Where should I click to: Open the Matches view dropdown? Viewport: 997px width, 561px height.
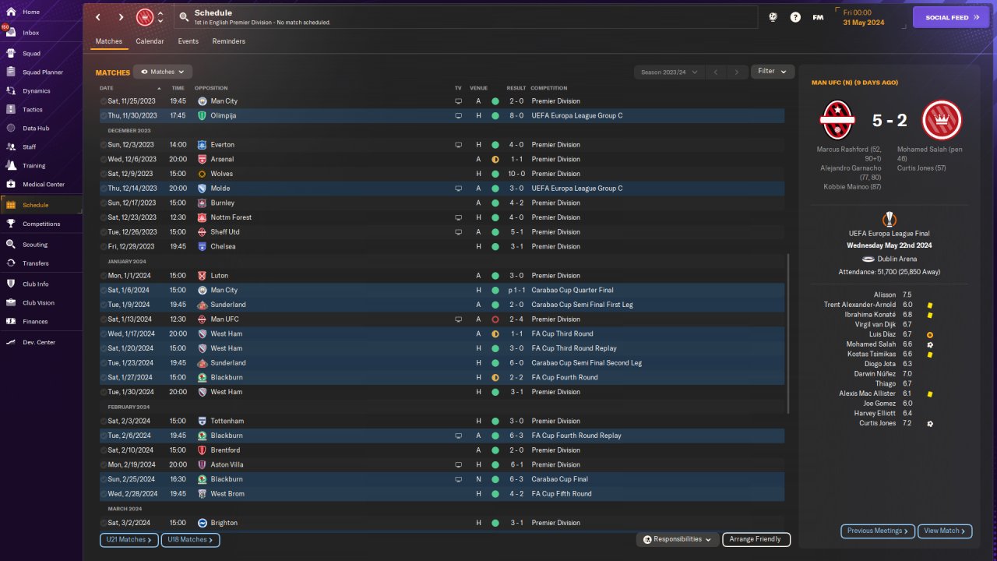coord(163,72)
